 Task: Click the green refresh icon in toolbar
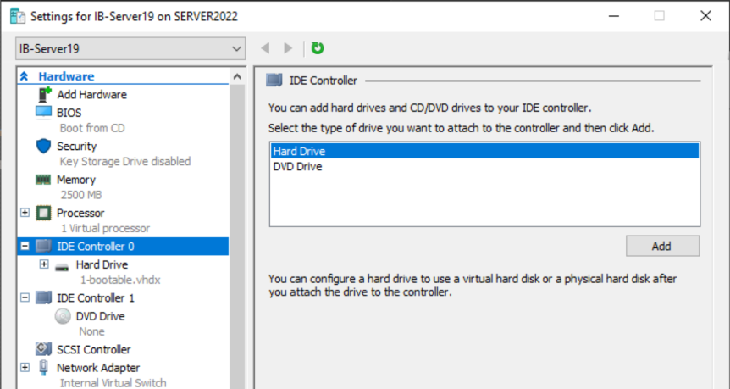(318, 48)
